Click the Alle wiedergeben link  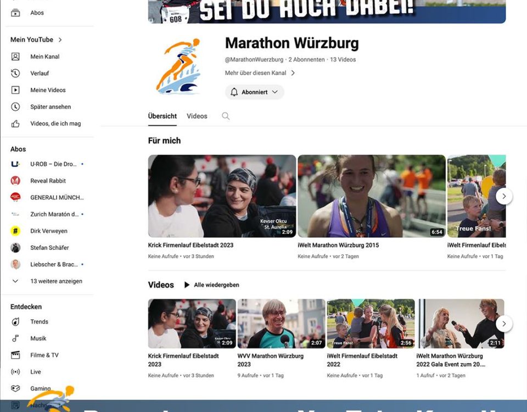(x=216, y=285)
